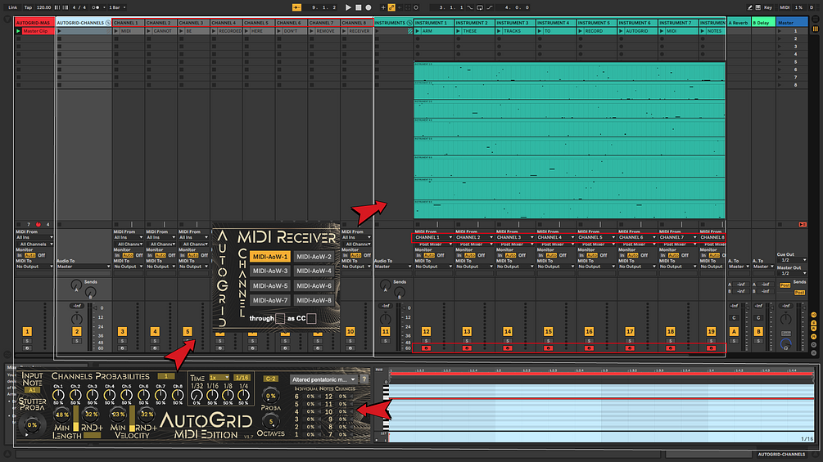Screen dimensions: 823x462
Task: Toggle track activator 12 for INSTRUMENT 1
Action: tap(426, 331)
